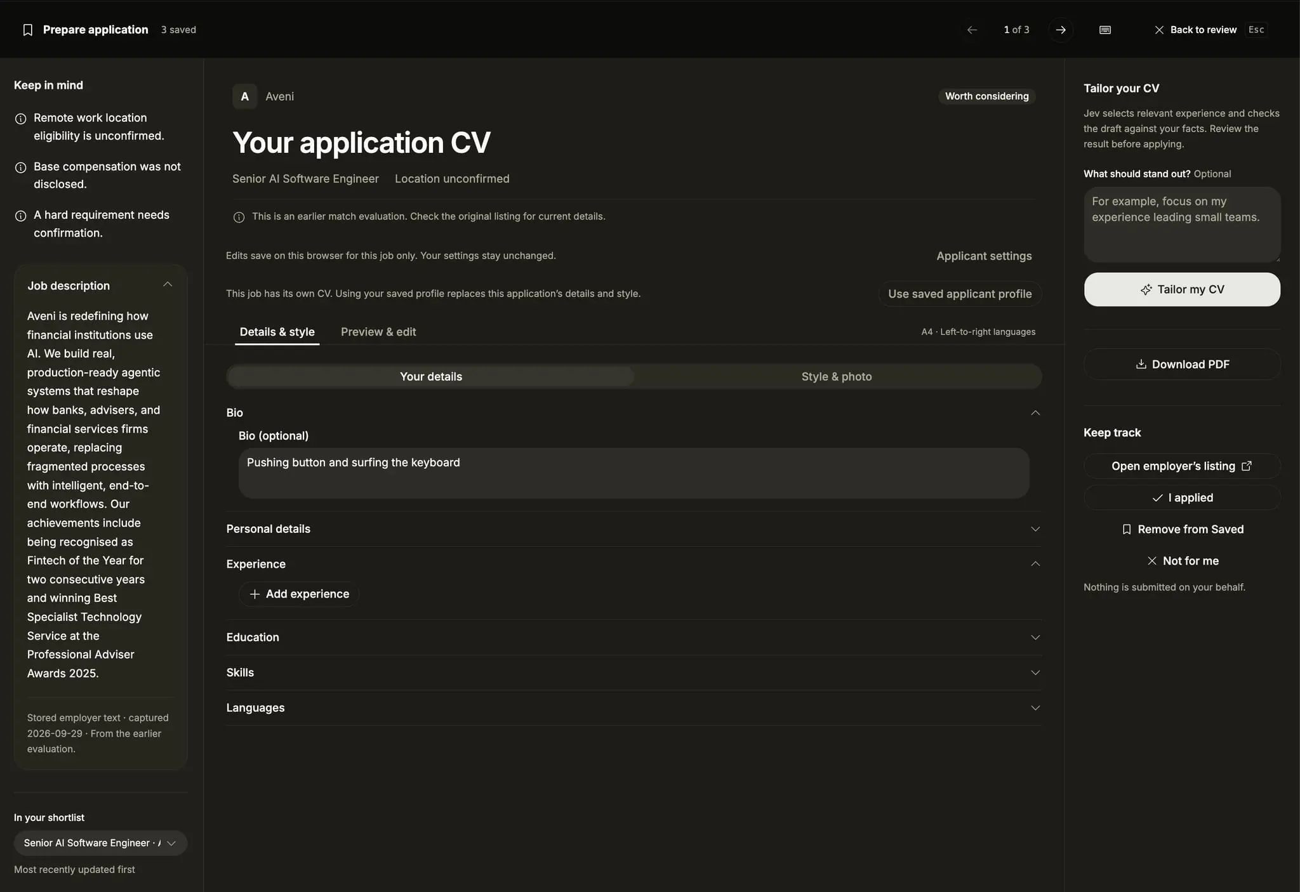Screen dimensions: 1300x892
Task: Expand the Education section
Action: (x=633, y=638)
